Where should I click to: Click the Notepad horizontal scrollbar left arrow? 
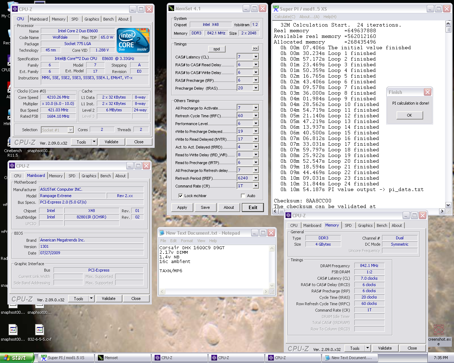tap(162, 292)
